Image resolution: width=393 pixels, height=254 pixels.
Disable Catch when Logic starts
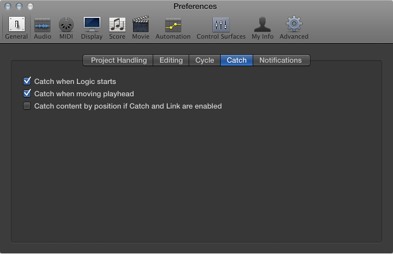click(x=27, y=82)
